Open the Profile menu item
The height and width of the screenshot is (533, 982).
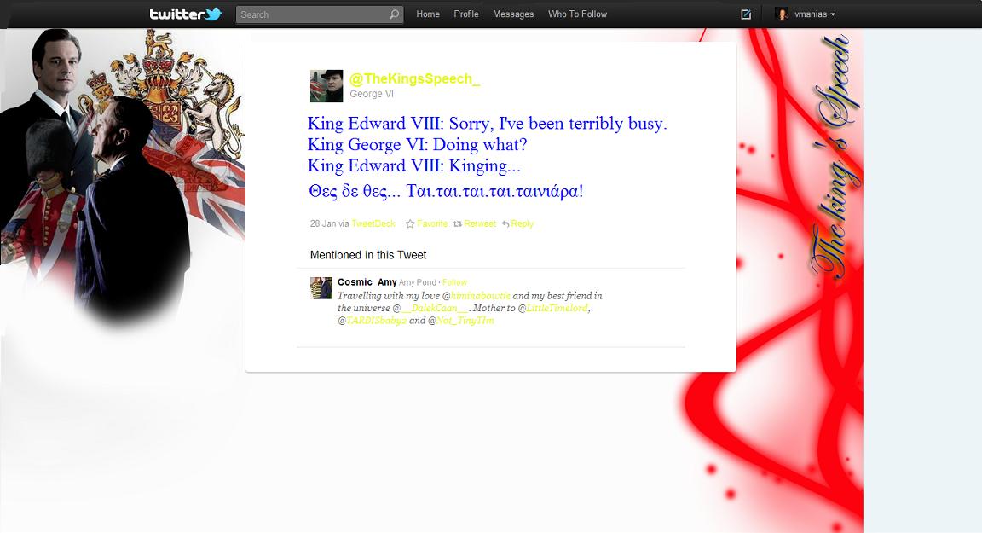466,14
